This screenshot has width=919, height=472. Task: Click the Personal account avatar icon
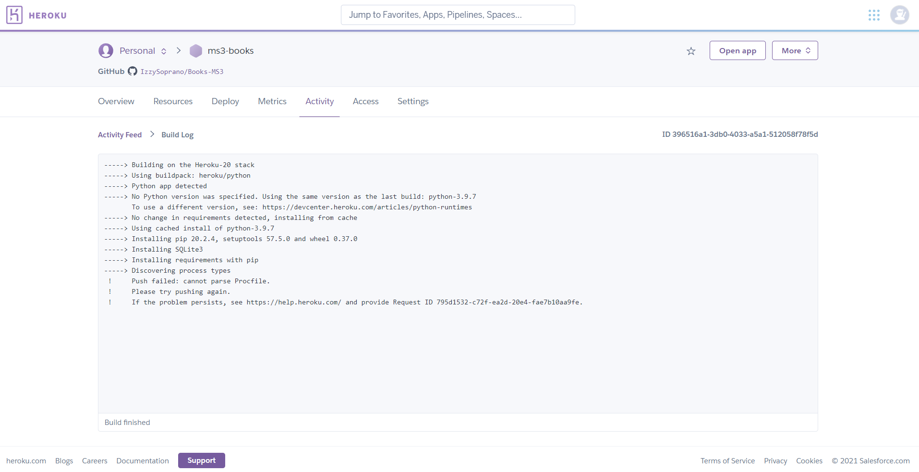(106, 50)
